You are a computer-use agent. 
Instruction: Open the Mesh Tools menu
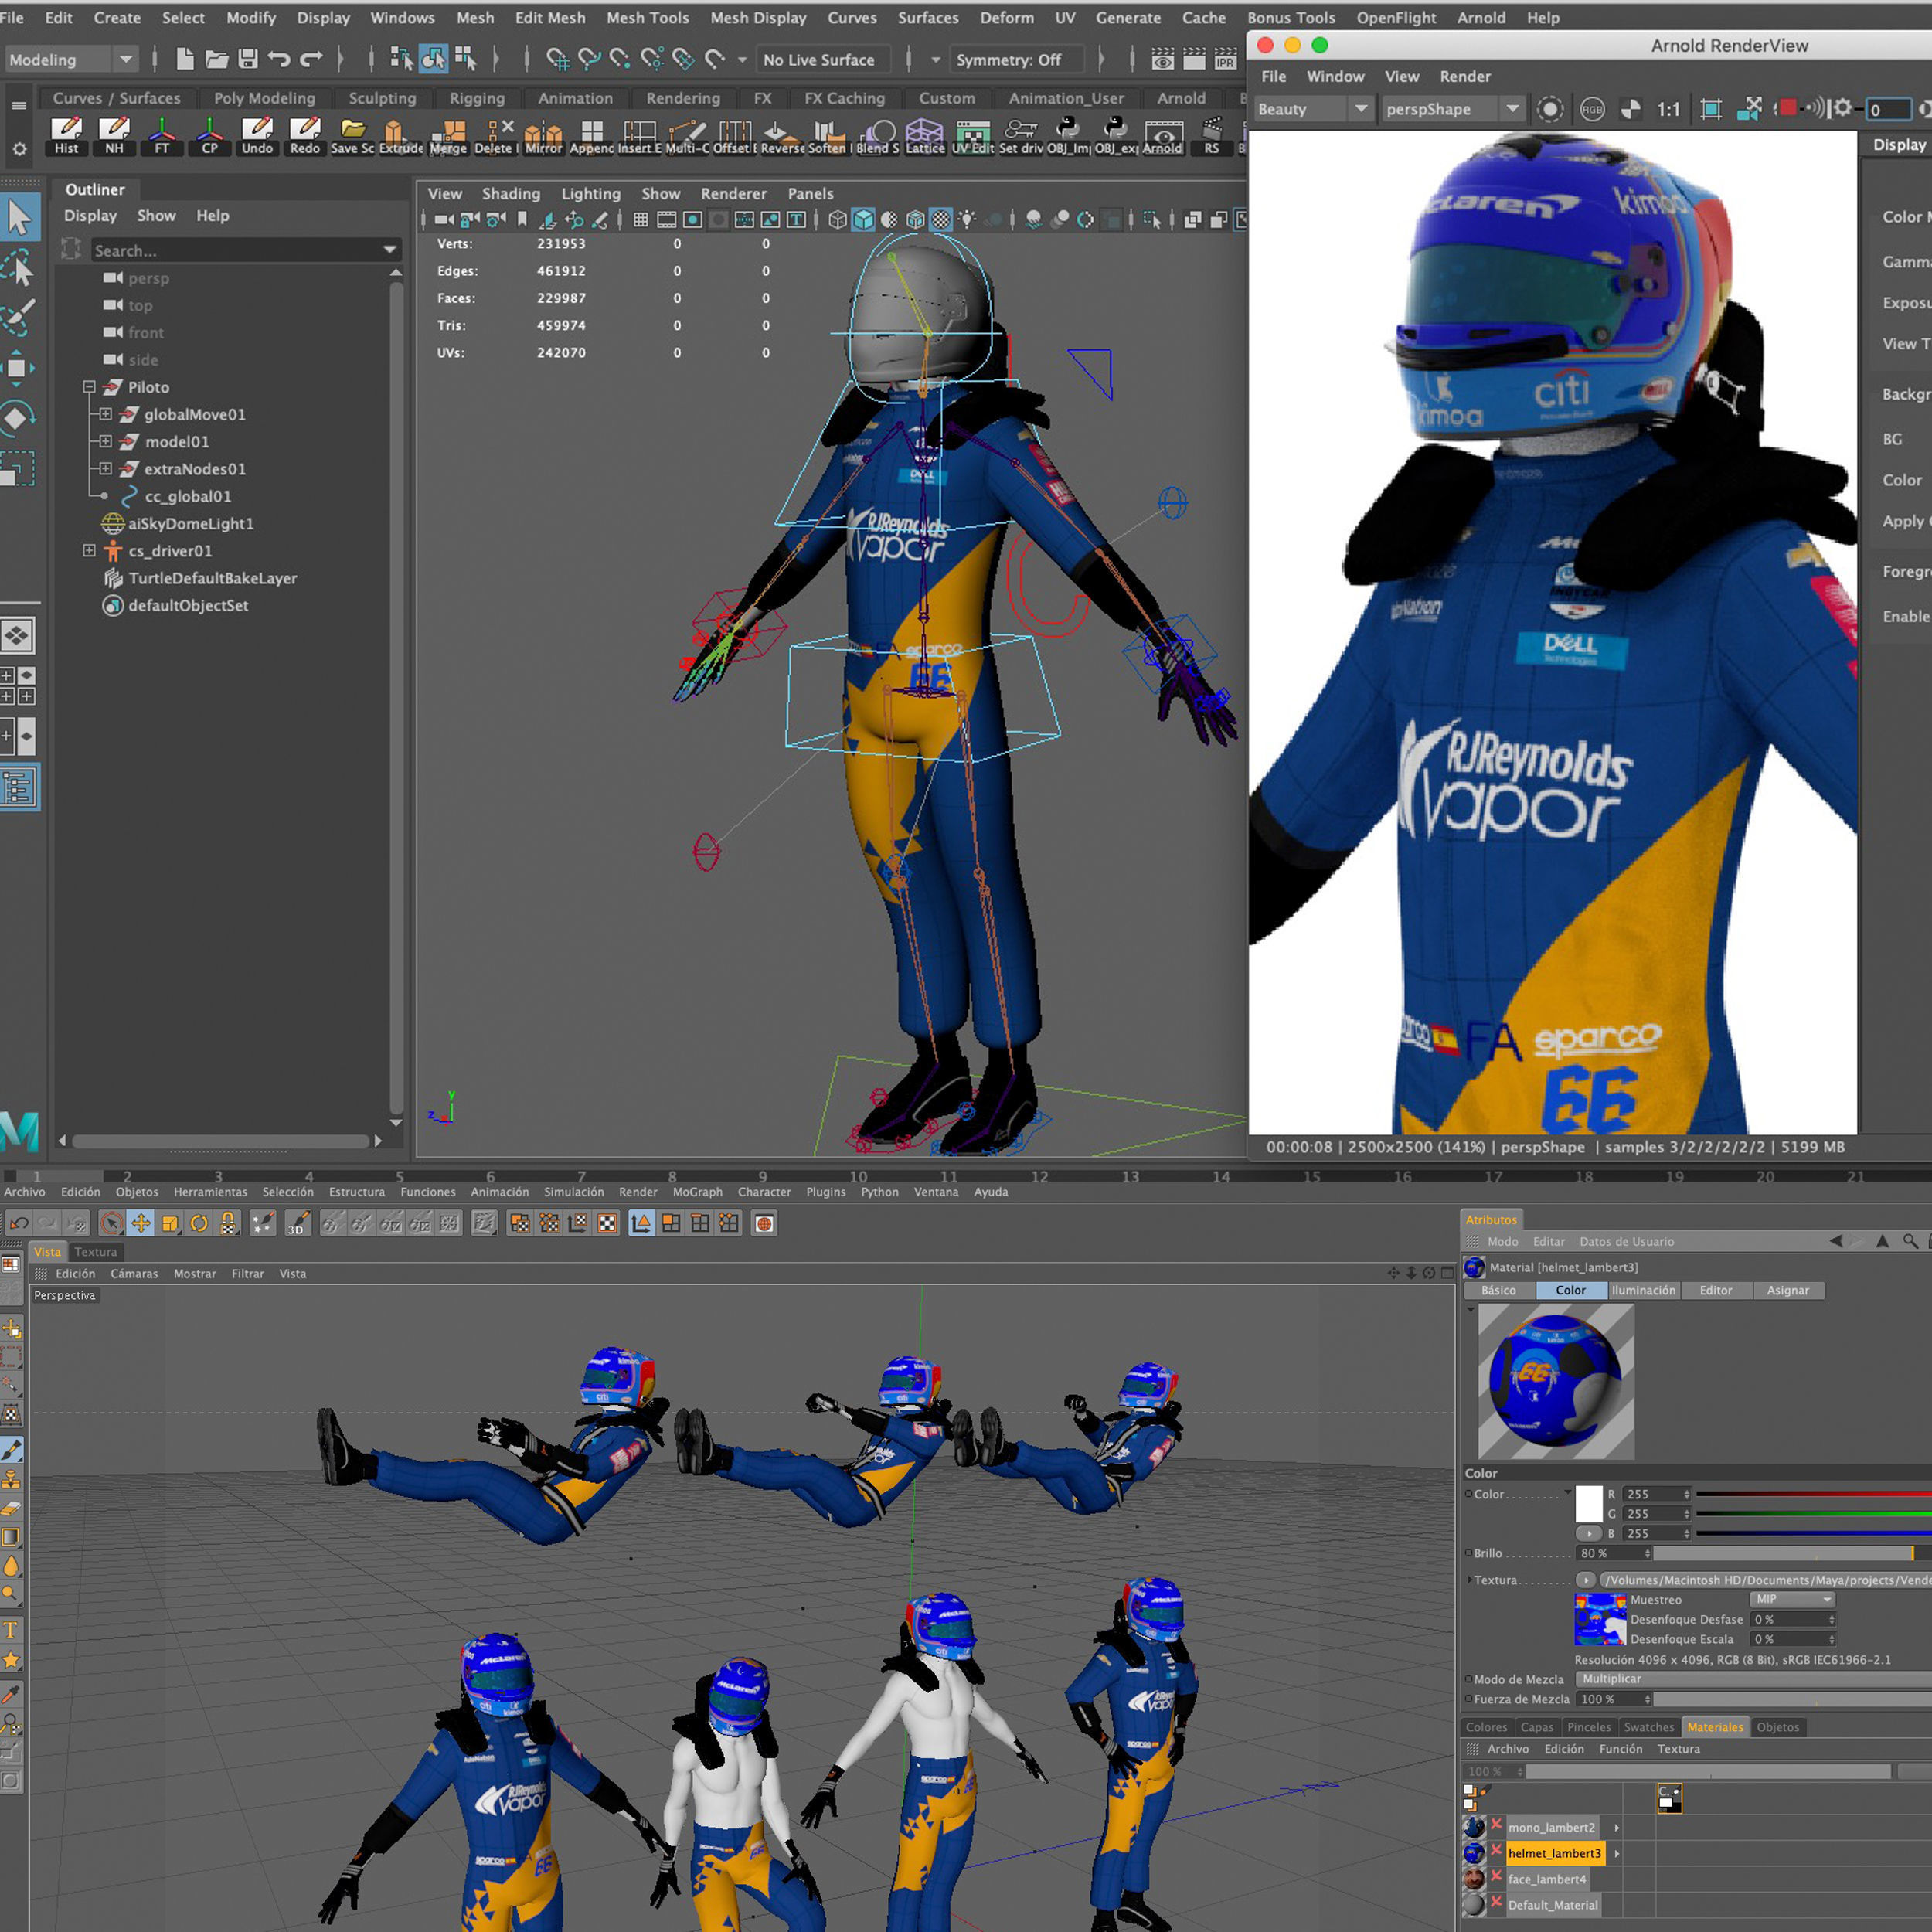click(647, 18)
